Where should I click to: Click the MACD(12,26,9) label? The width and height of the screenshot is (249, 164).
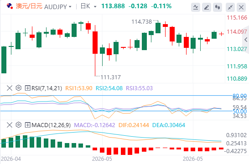pos(51,125)
